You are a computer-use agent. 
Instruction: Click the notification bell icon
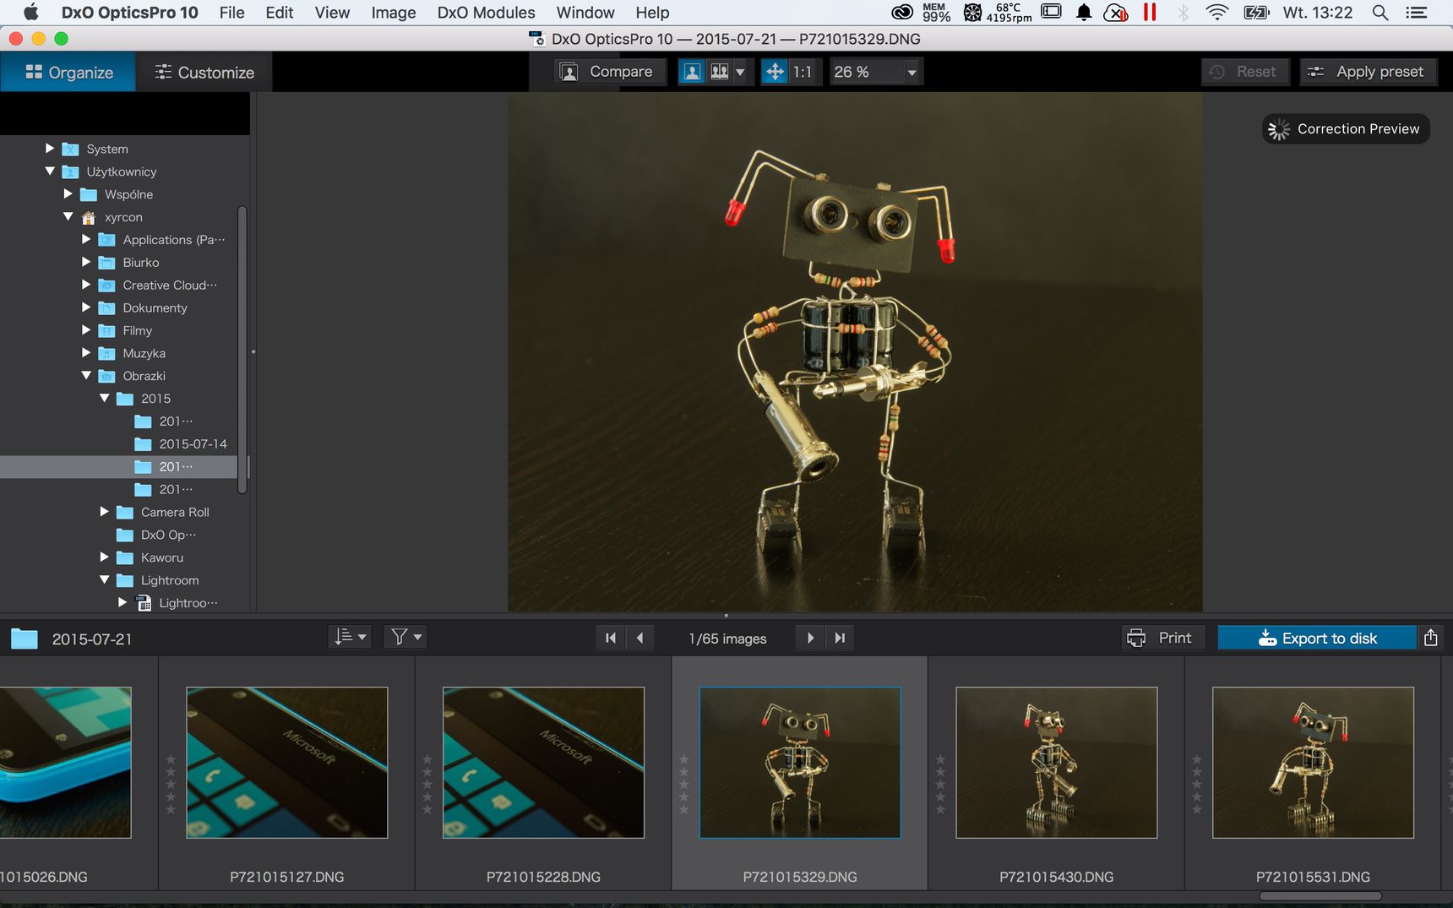[x=1084, y=13]
